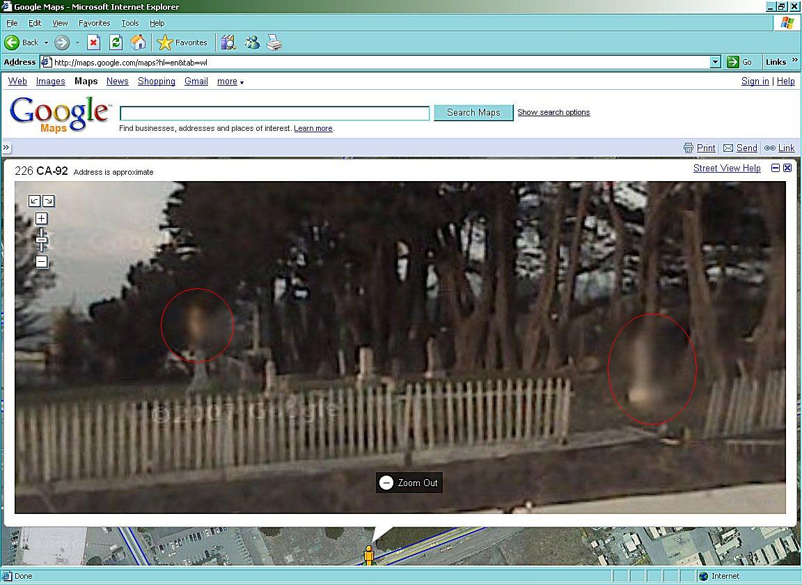This screenshot has height=585, width=802.
Task: Close the Street View bubble
Action: point(787,168)
